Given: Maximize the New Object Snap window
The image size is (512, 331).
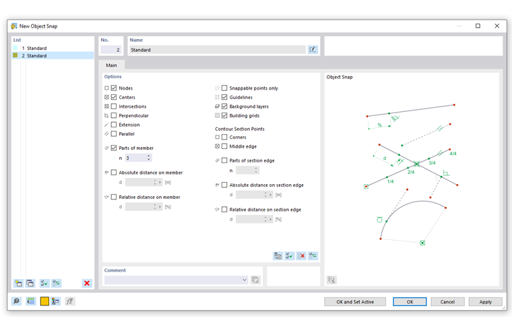Looking at the screenshot, I should 478,26.
